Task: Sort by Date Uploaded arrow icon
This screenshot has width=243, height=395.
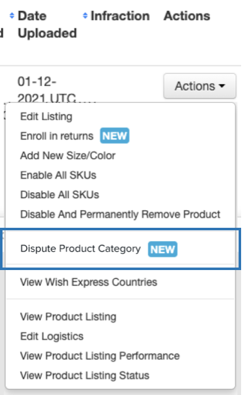Action: (x=12, y=16)
